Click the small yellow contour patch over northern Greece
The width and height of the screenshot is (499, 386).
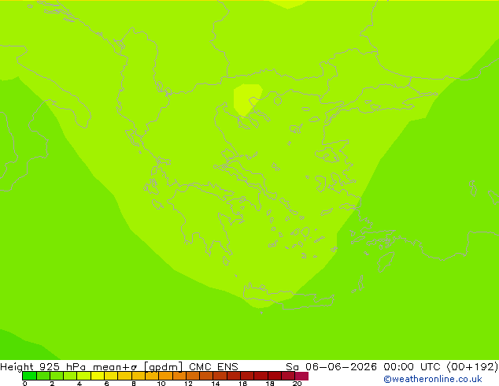pos(247,99)
